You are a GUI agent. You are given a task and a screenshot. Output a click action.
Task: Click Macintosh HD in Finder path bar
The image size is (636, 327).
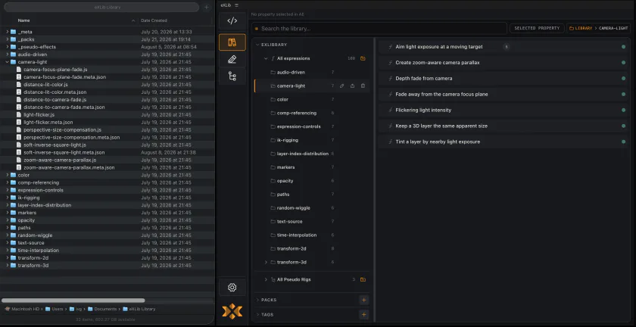[x=22, y=309]
